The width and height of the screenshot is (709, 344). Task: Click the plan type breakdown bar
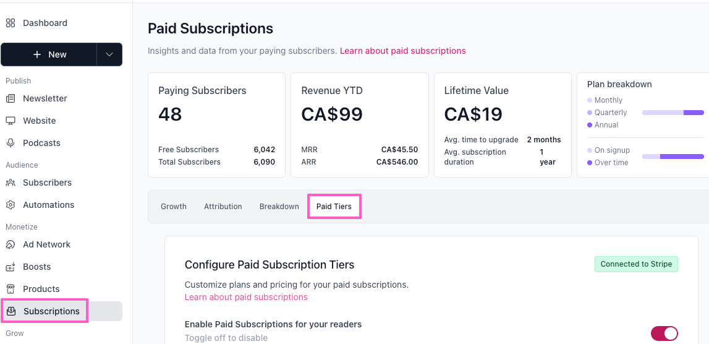tap(673, 113)
